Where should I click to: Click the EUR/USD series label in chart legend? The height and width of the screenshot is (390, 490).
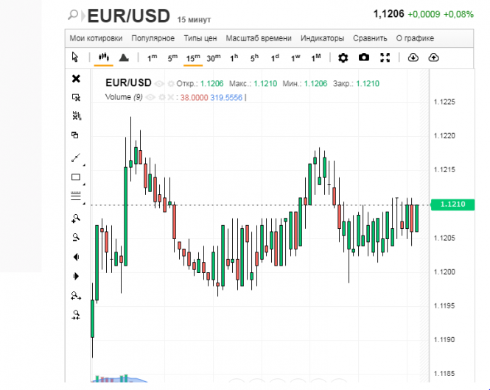tap(128, 83)
